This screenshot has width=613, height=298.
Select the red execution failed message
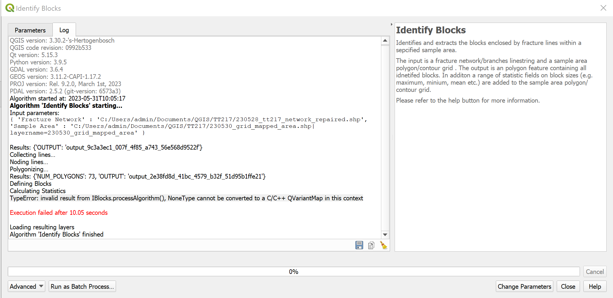(x=59, y=212)
